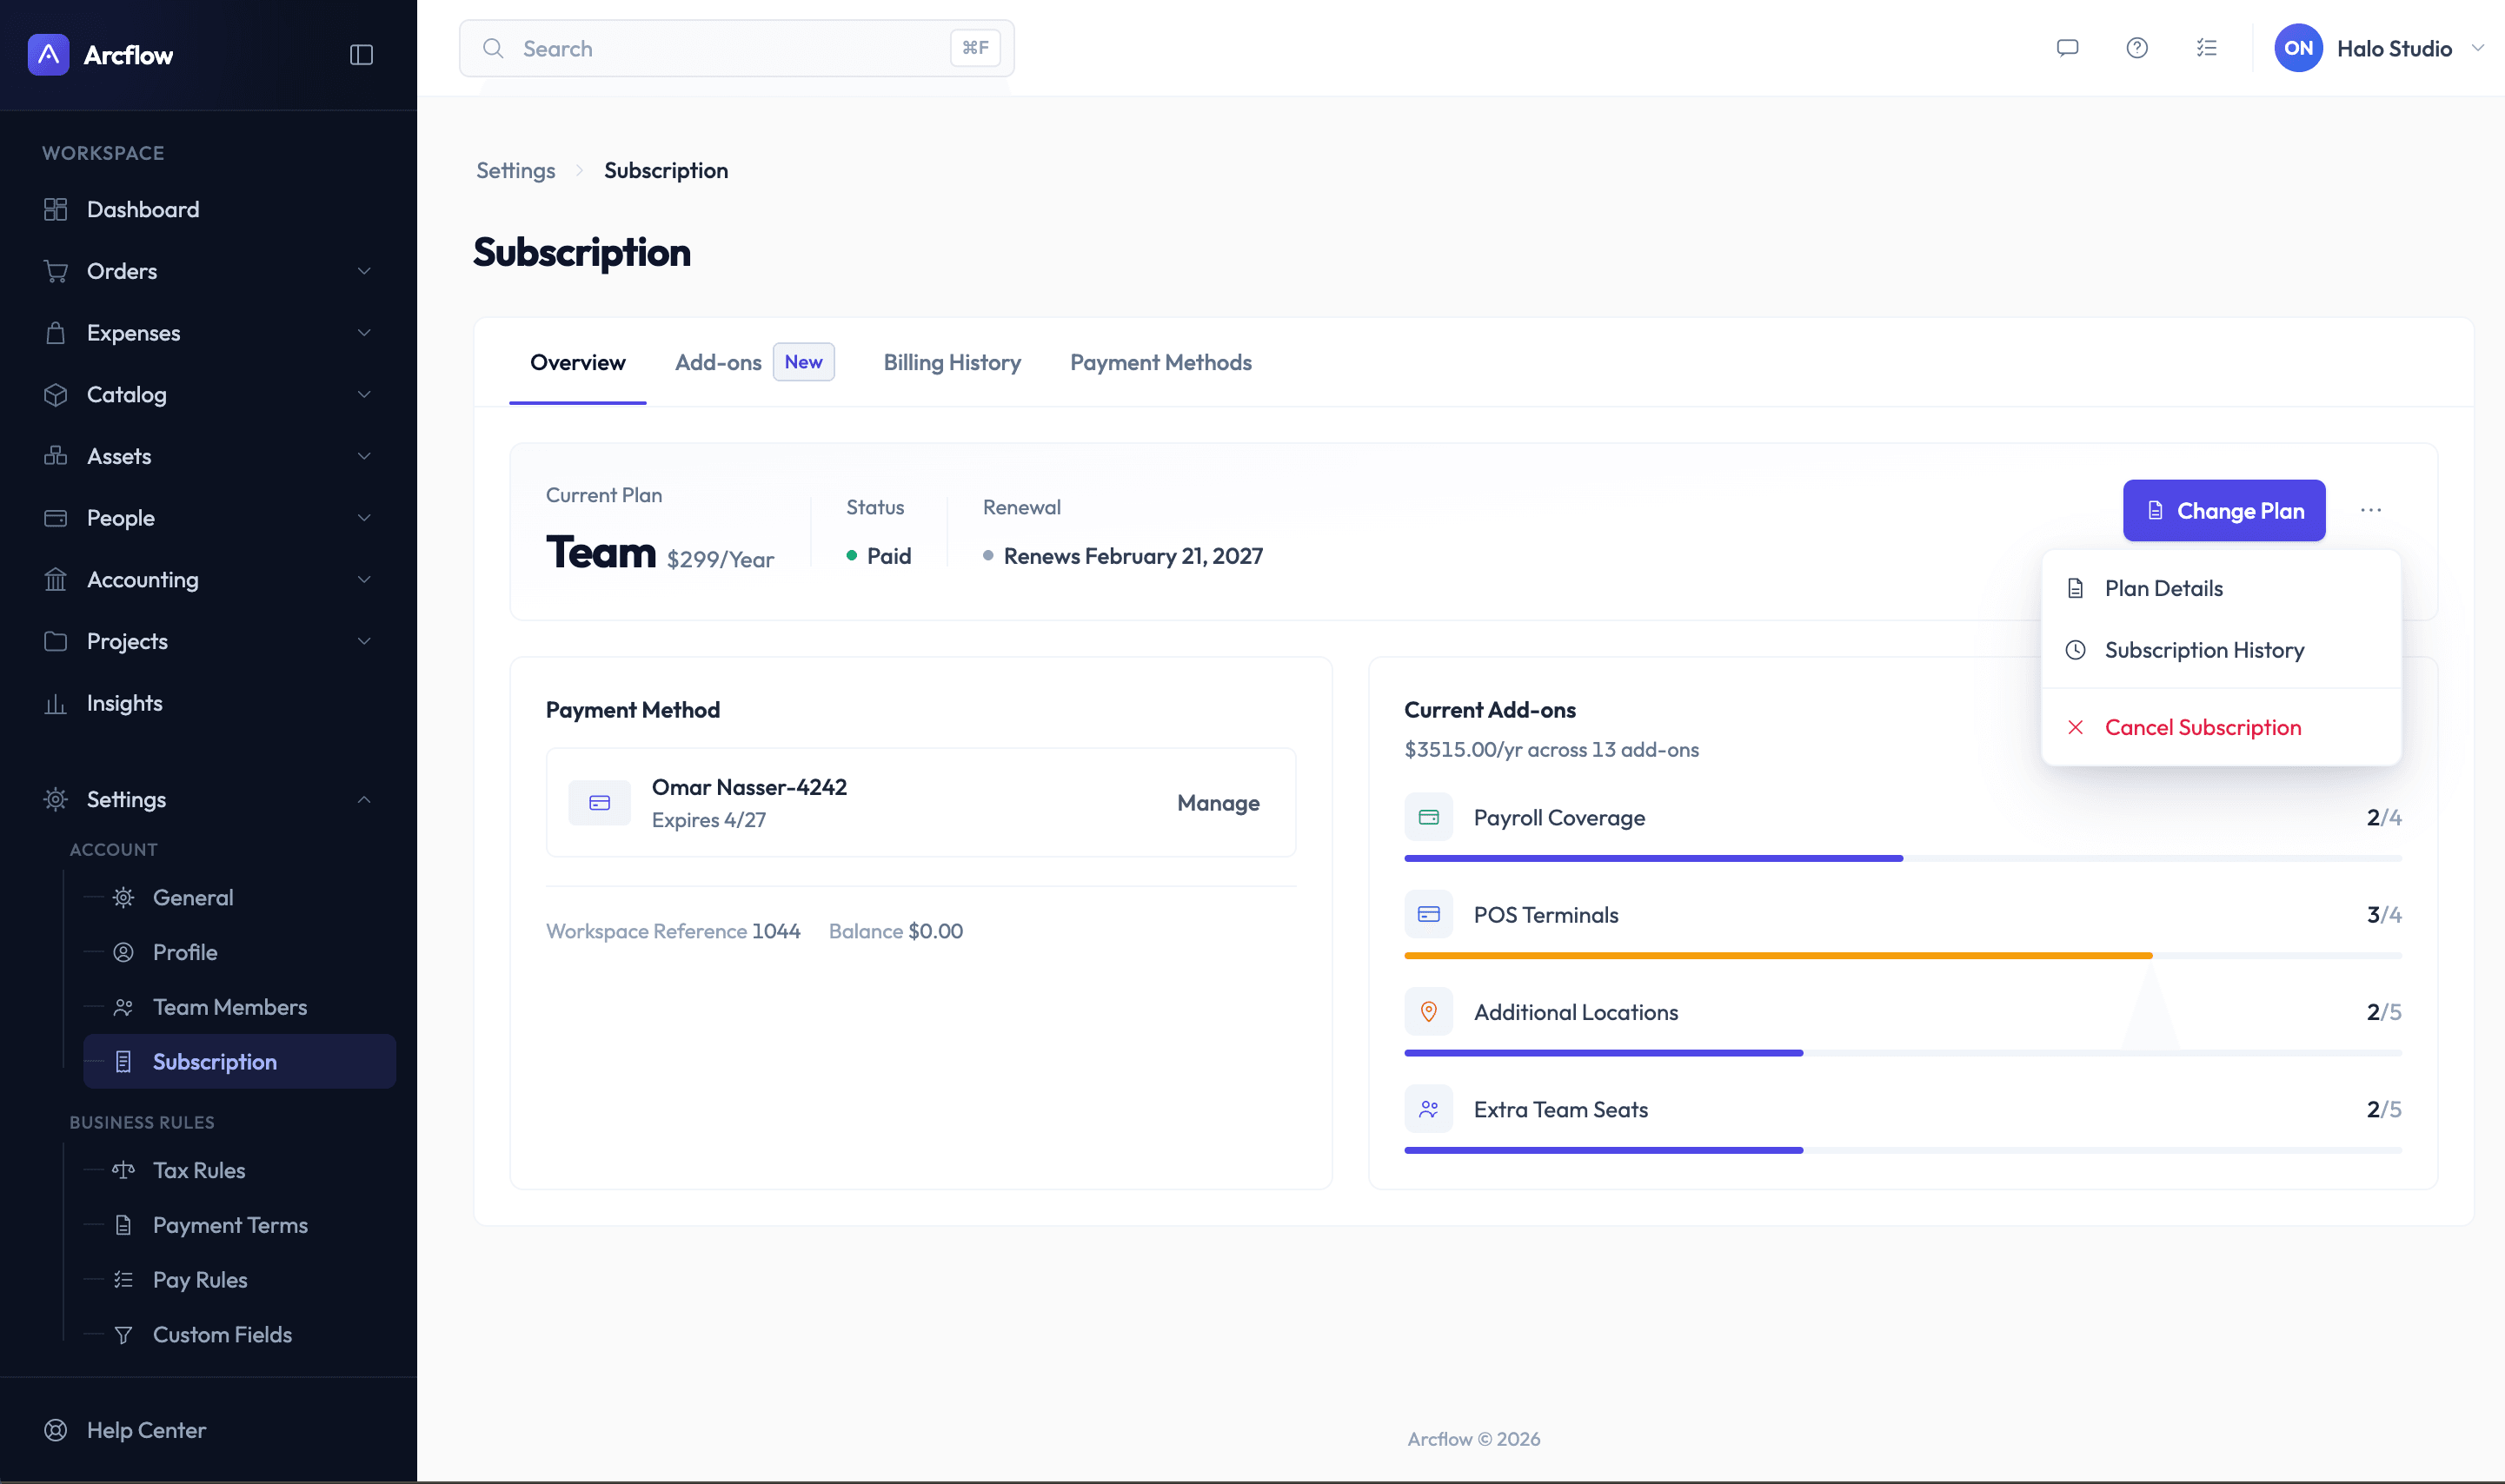Switch to the Payment Methods tab
This screenshot has height=1484, width=2505.
click(1160, 362)
